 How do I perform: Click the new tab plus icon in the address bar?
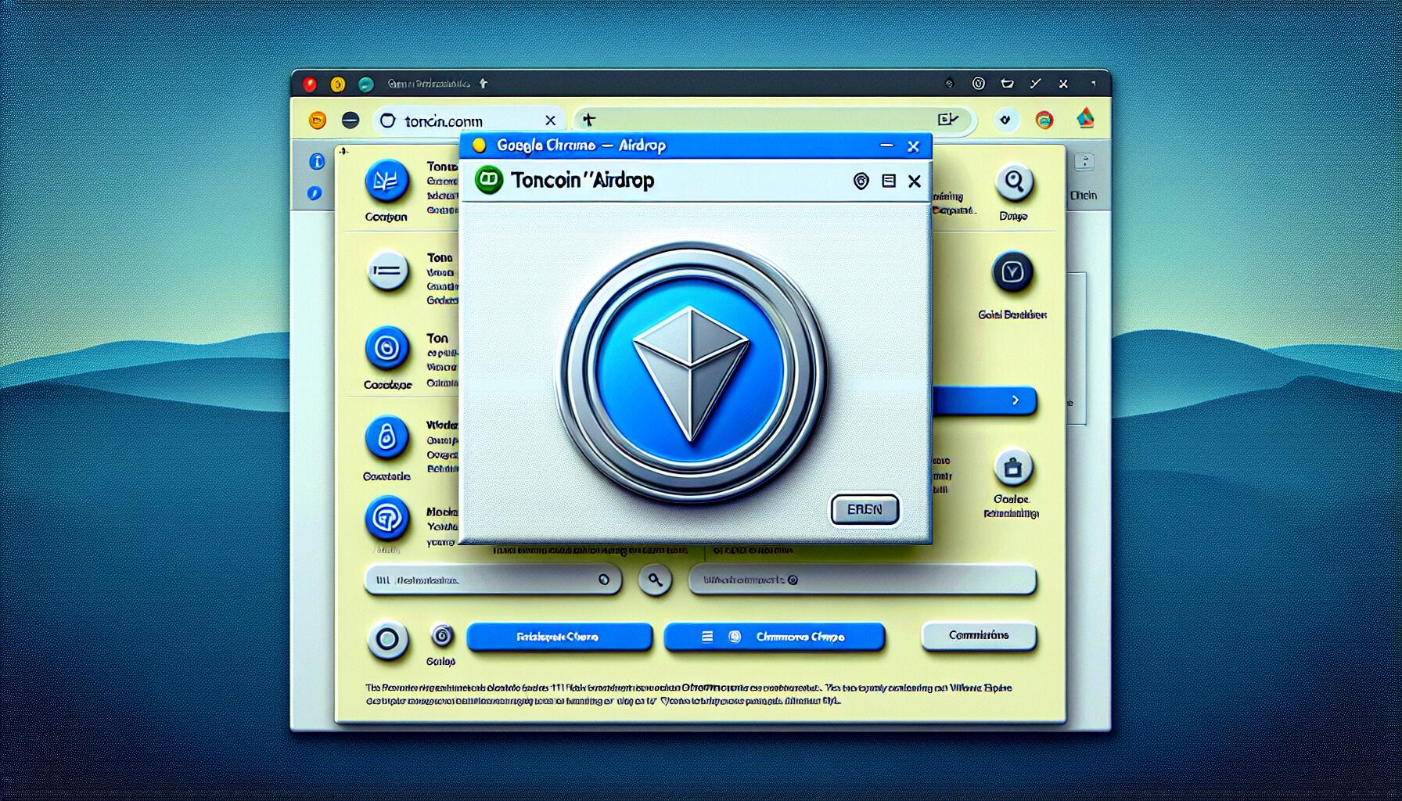click(589, 120)
